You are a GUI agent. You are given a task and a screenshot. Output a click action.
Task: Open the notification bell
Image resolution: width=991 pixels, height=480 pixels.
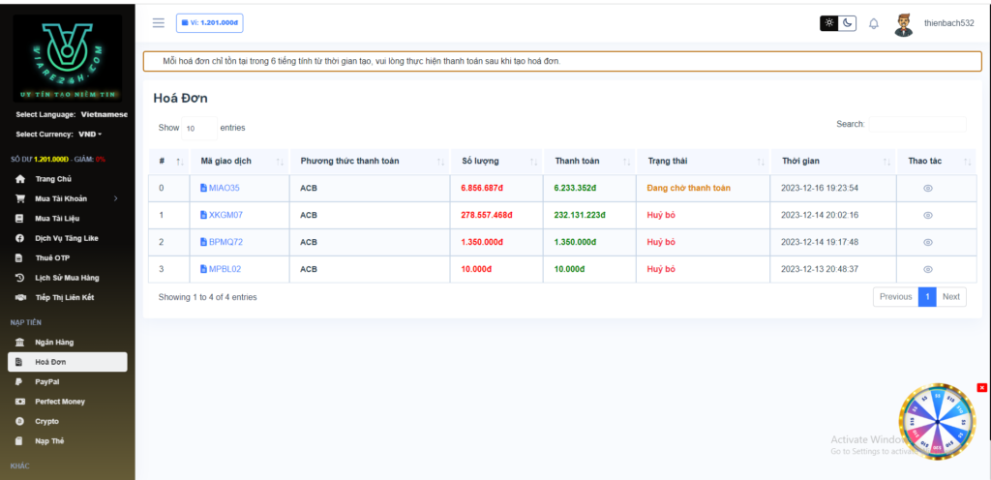coord(874,23)
